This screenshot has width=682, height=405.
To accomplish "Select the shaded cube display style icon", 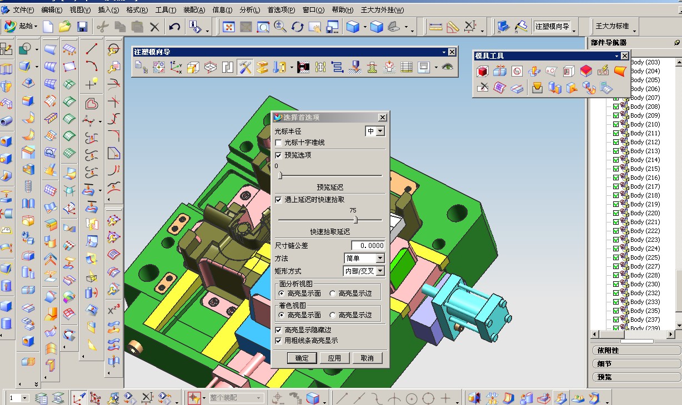I will [352, 26].
